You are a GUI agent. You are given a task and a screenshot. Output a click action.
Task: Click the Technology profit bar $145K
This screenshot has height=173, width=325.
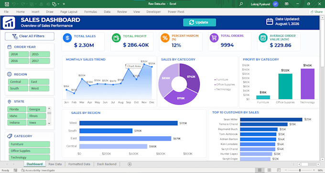pyautogui.click(x=307, y=84)
